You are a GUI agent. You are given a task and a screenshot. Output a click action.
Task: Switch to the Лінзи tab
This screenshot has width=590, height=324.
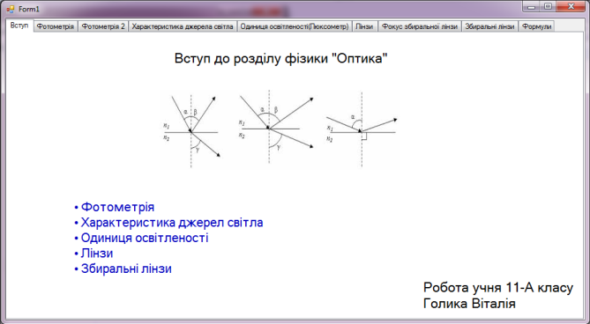click(364, 26)
